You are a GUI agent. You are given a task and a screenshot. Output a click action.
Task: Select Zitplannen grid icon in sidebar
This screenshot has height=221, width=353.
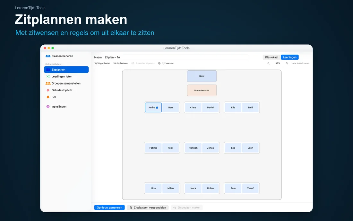point(48,70)
